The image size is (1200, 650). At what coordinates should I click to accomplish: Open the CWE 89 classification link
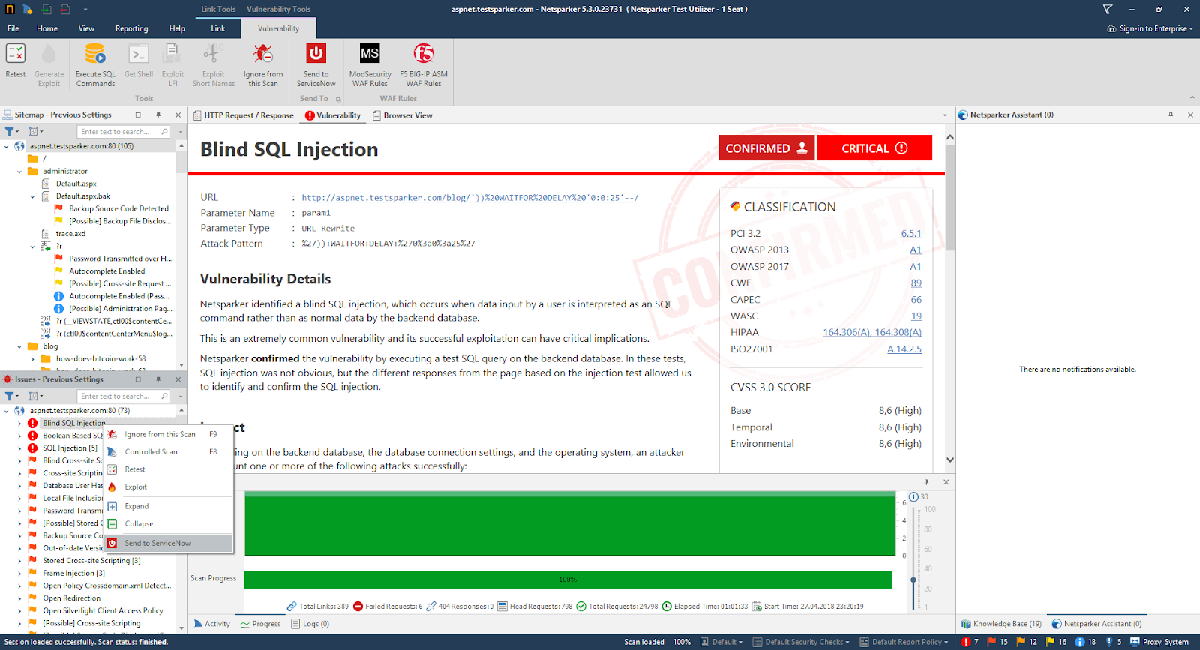pyautogui.click(x=916, y=283)
